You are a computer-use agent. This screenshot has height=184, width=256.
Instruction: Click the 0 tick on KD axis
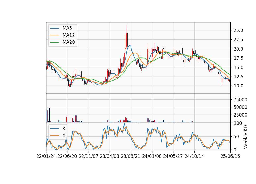(235, 150)
